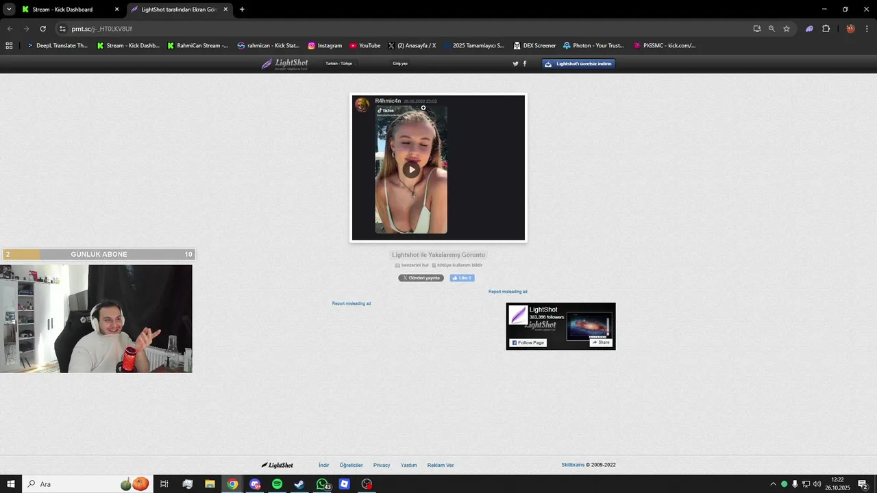Open Turkish - Türkçe language dropdown

tap(341, 64)
